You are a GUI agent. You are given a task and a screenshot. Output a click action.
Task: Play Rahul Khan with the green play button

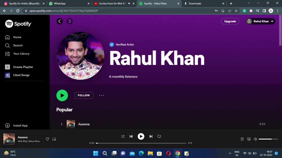(62, 96)
